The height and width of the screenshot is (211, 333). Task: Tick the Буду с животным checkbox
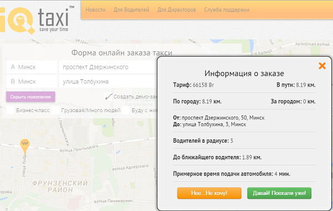tap(126, 110)
